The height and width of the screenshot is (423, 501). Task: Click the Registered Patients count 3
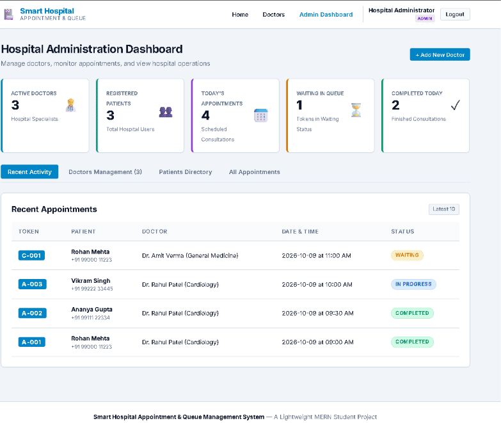point(110,115)
